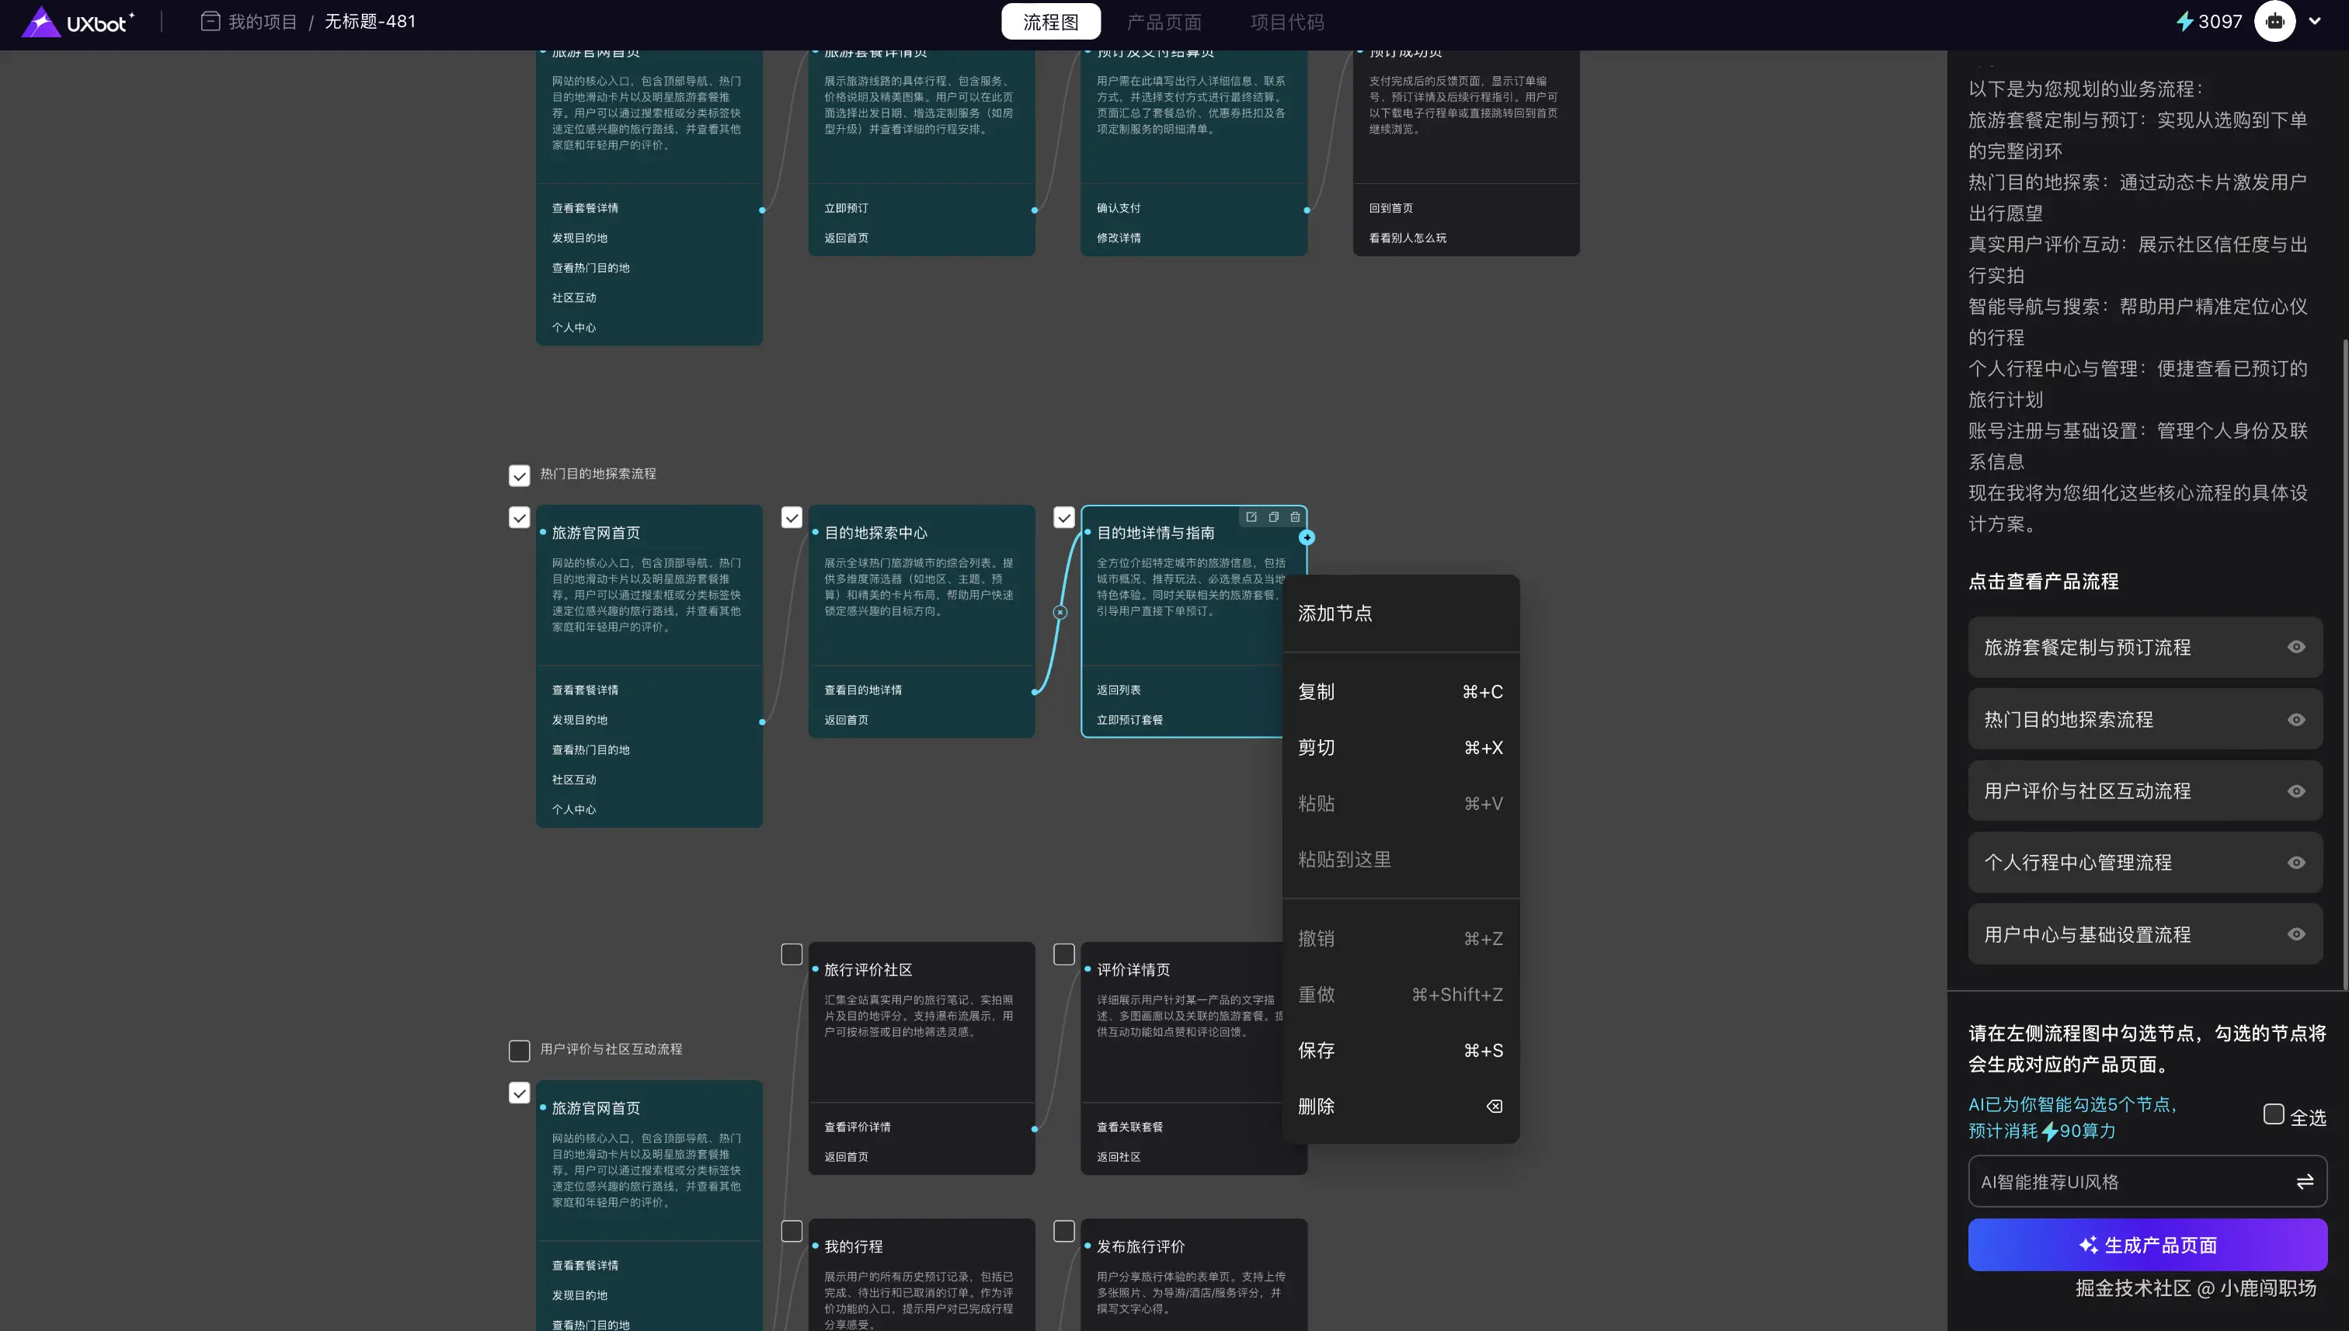Enable the 全选 checkbox

[x=2273, y=1114]
